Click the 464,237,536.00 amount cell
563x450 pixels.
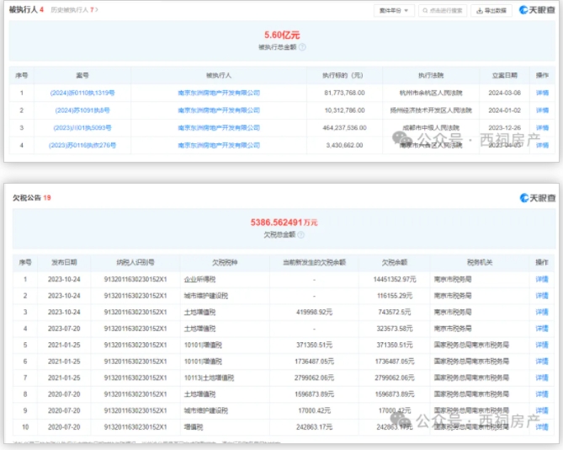tap(344, 128)
